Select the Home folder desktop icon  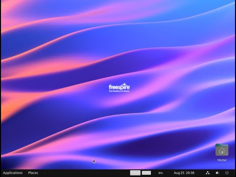[222, 152]
